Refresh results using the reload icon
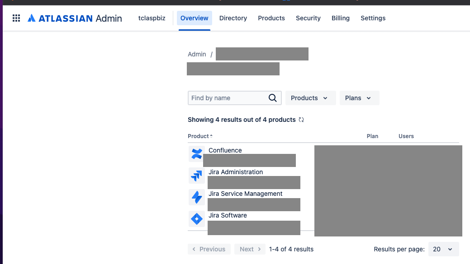Image resolution: width=470 pixels, height=264 pixels. 301,120
